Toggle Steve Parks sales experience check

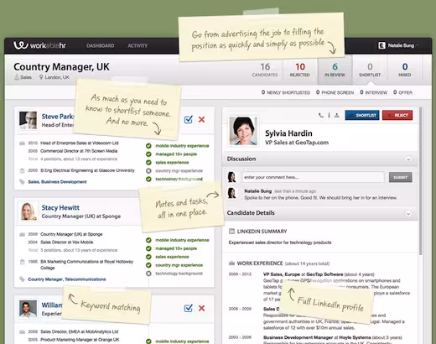pos(148,163)
